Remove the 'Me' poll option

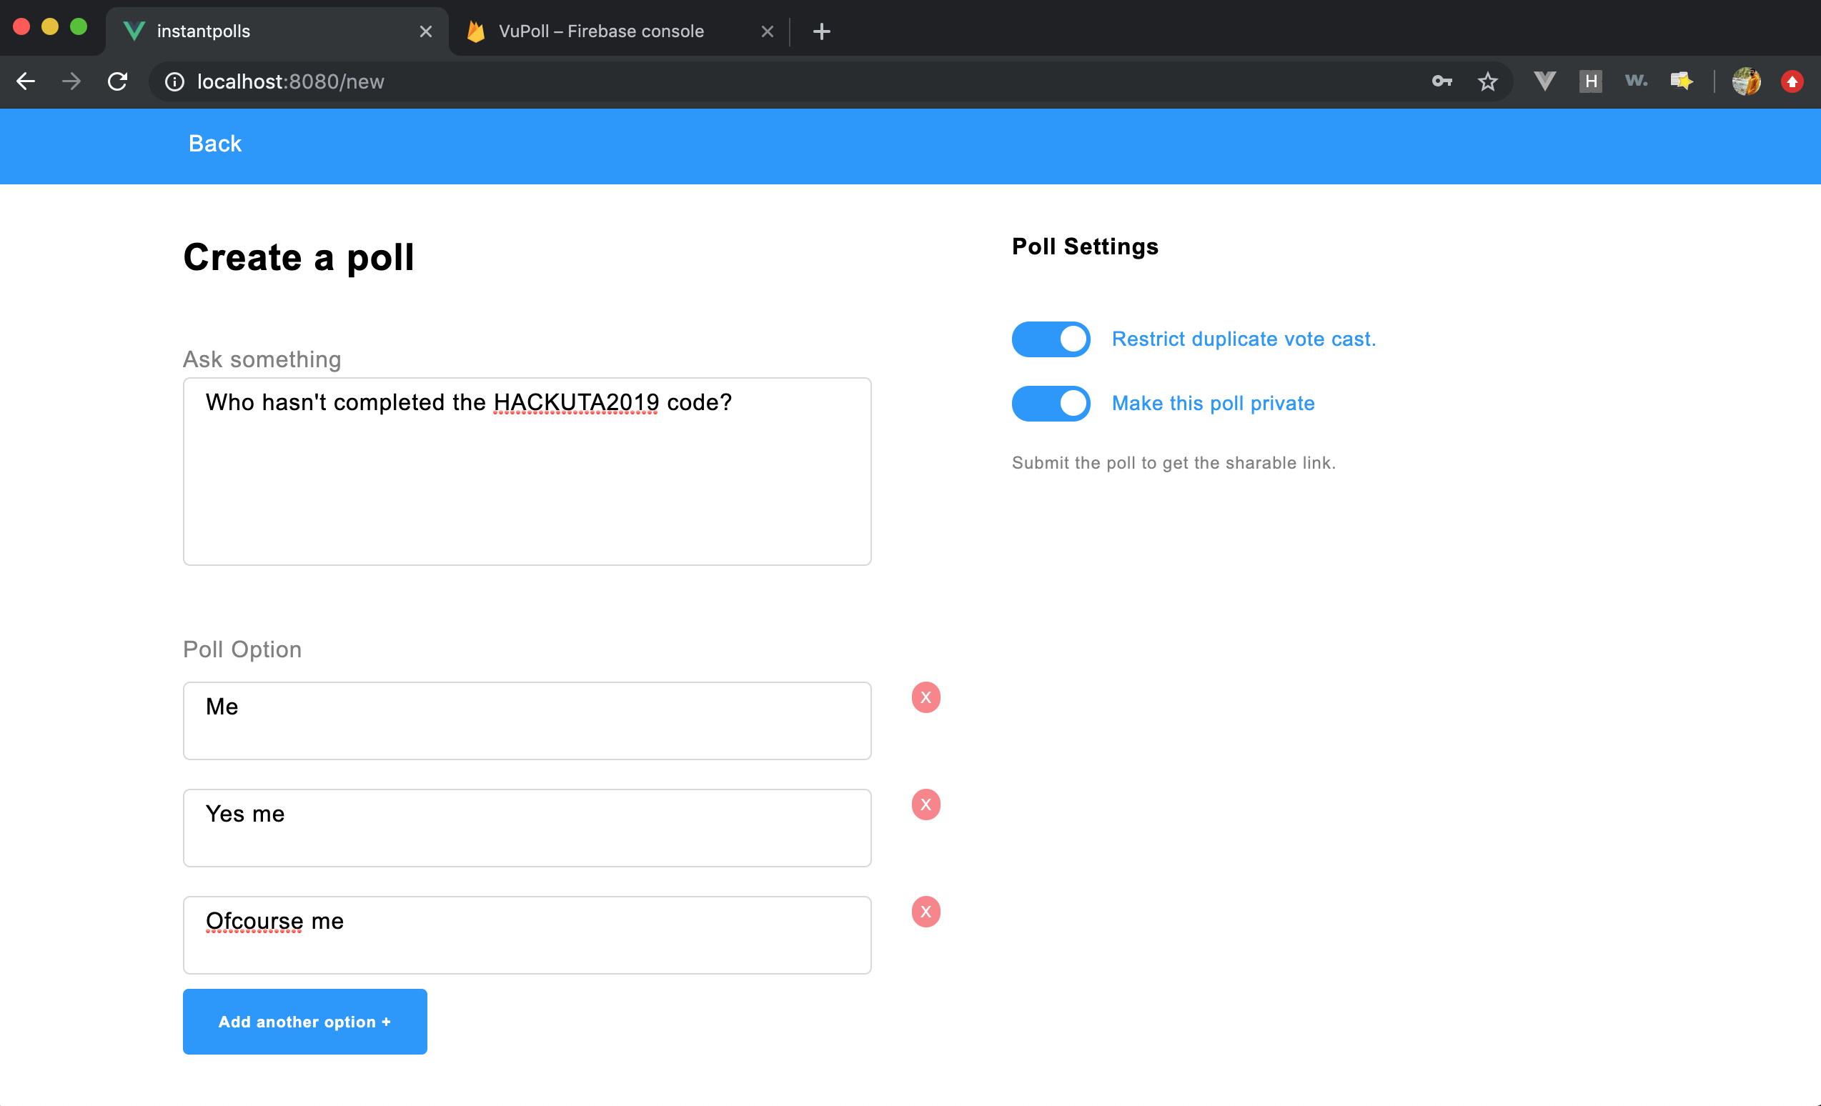(x=926, y=697)
